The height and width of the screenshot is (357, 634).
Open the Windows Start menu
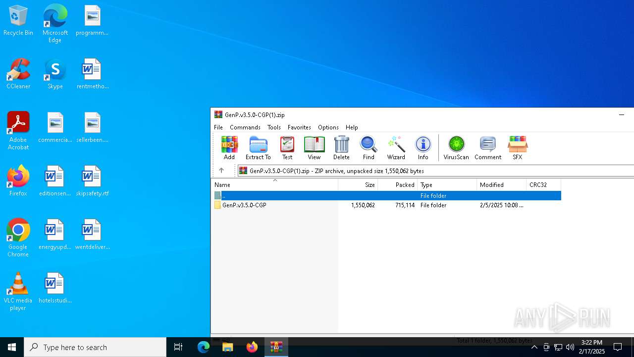(x=12, y=347)
